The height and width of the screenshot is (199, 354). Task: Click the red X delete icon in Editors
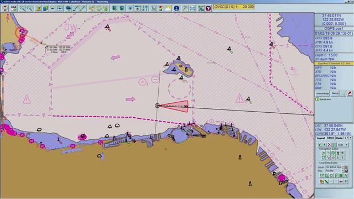(329, 145)
